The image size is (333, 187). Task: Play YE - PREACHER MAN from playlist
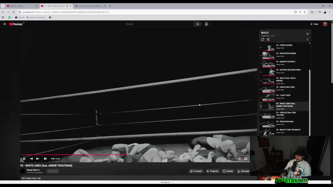tap(284, 123)
